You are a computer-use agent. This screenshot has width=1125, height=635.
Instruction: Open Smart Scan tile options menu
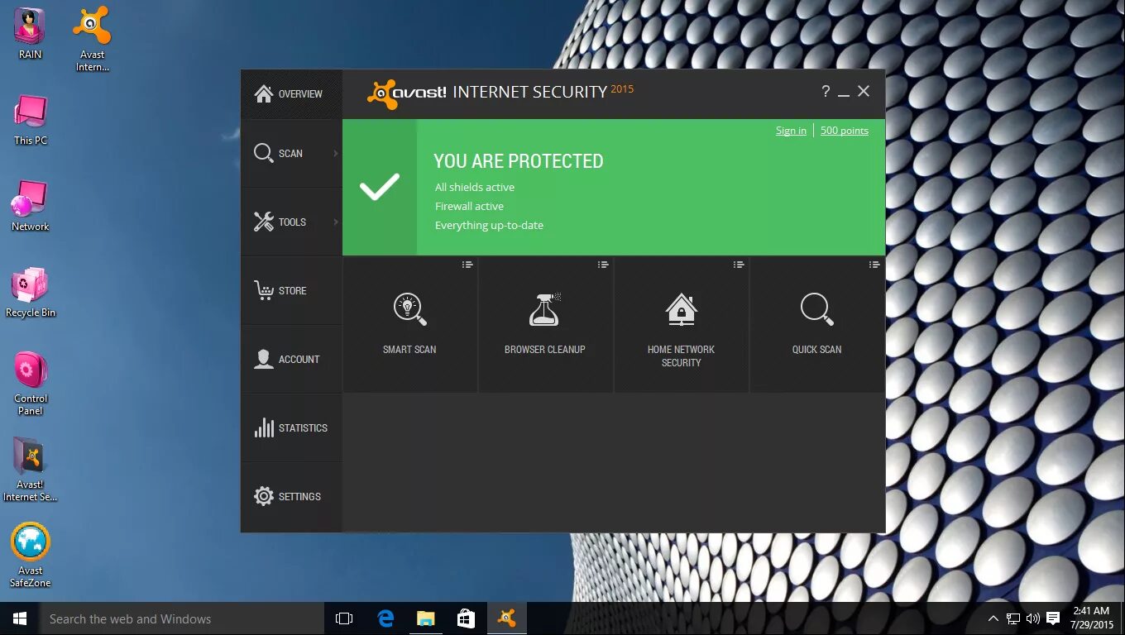[x=467, y=265]
